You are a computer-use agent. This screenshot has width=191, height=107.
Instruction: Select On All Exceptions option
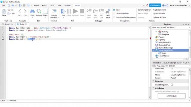pyautogui.click(x=114, y=14)
